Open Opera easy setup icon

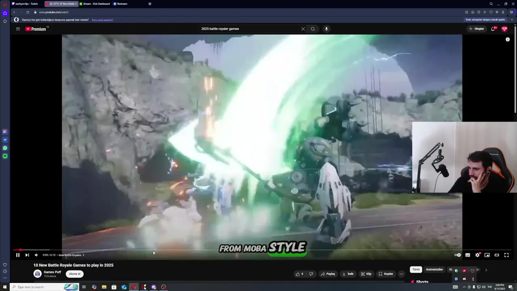497,12
